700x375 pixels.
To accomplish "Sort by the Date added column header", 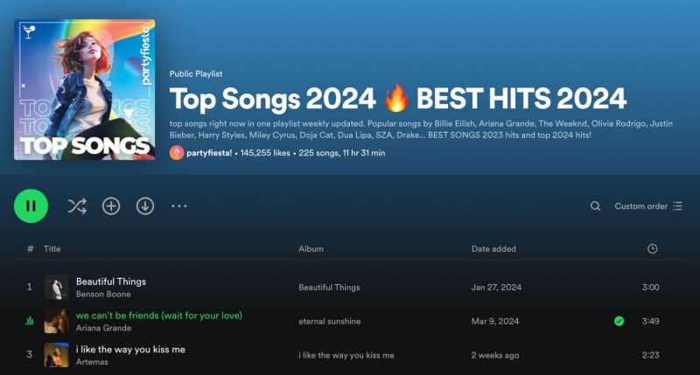I will [x=493, y=249].
